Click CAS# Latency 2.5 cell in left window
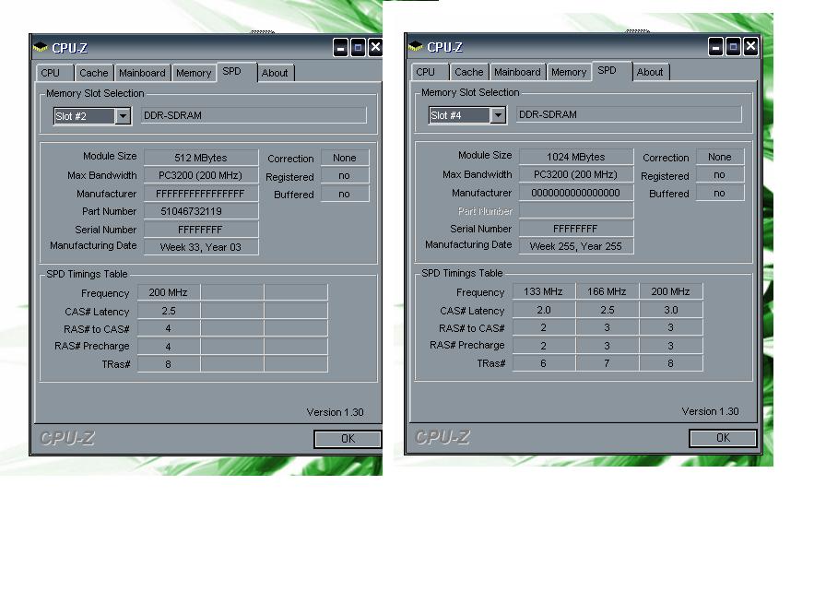 (x=168, y=311)
